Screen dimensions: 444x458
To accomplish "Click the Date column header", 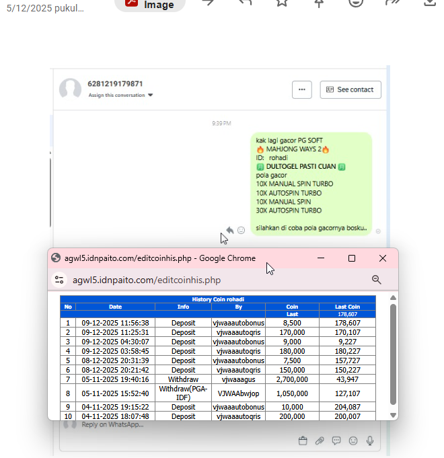I will (x=116, y=307).
